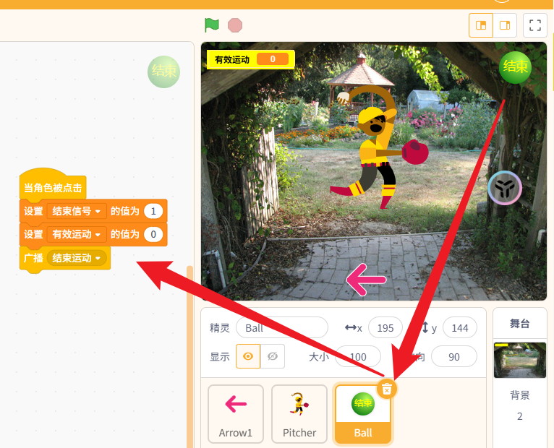The height and width of the screenshot is (448, 554).
Task: Delete the Ball sprite with trash icon
Action: click(387, 388)
